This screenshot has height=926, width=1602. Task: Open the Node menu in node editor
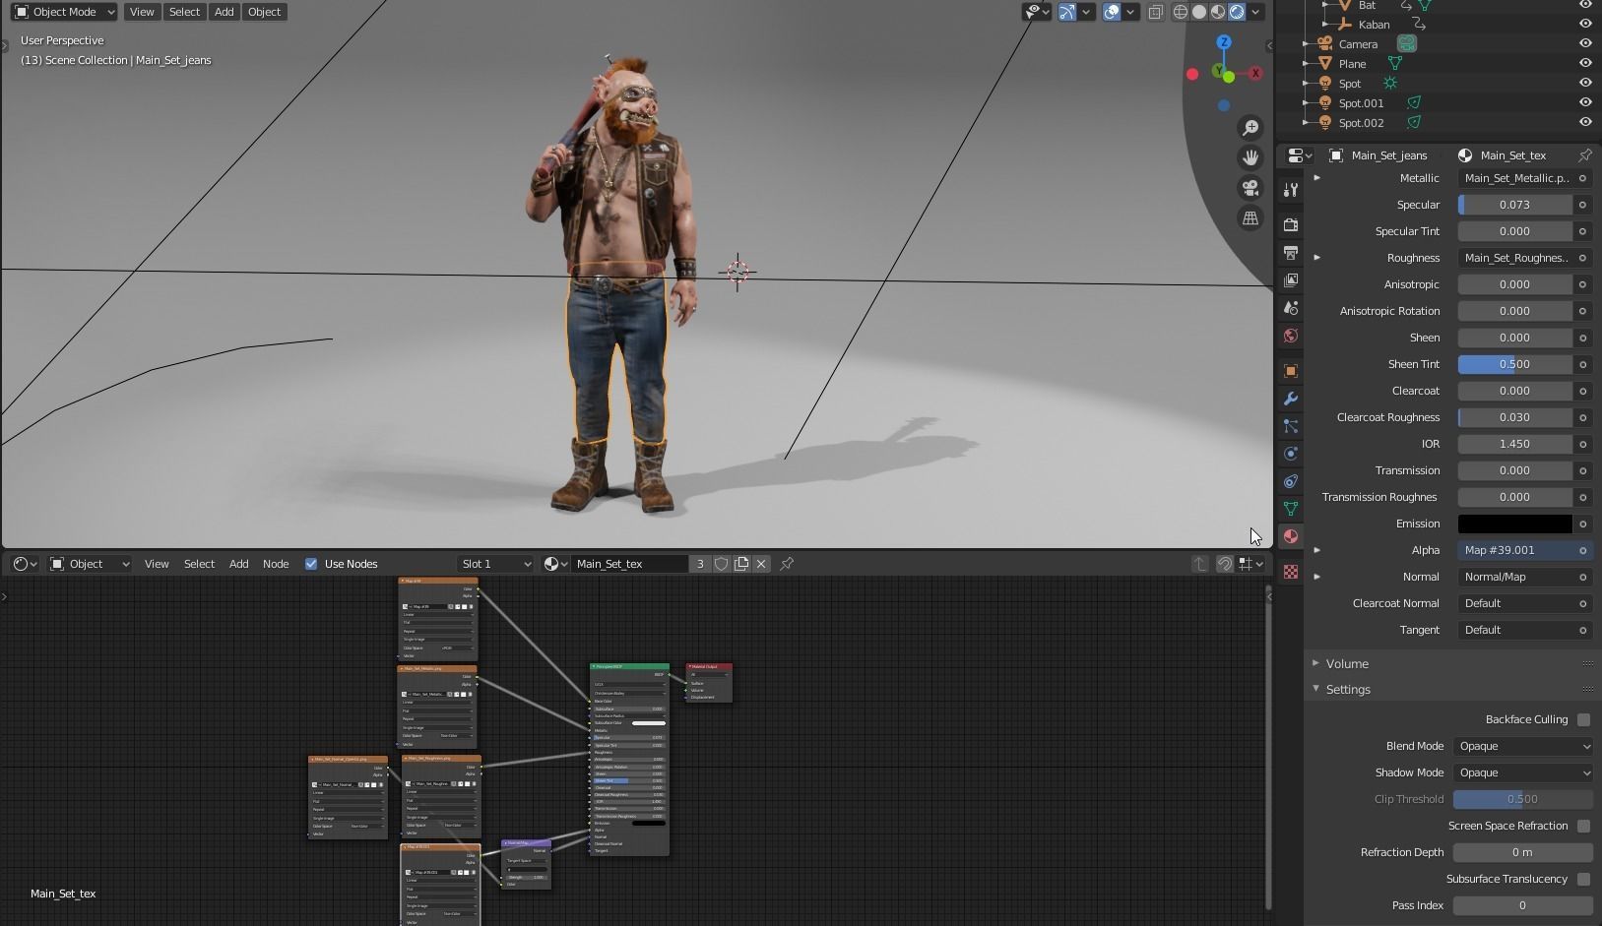pos(276,564)
